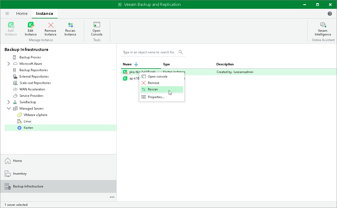Click the Rescan Instance ribbon button
337x208 pixels.
click(x=70, y=29)
